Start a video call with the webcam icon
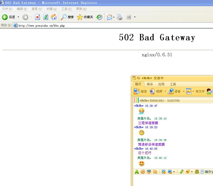213x186 pixels. [152, 91]
